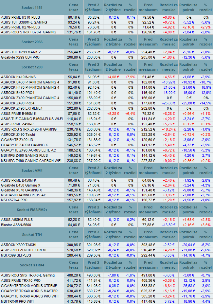The image size is (213, 304).
Task: Click ASROCK Z490 EXTREME4 product name
Action: pos(22,108)
